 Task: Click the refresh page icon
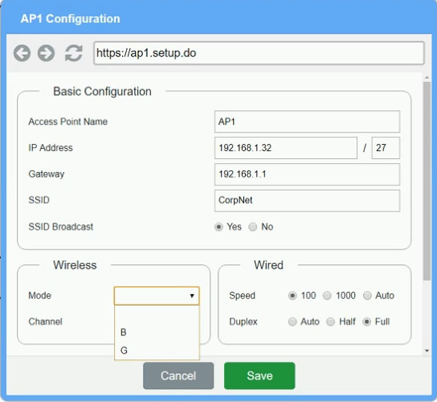(x=74, y=53)
